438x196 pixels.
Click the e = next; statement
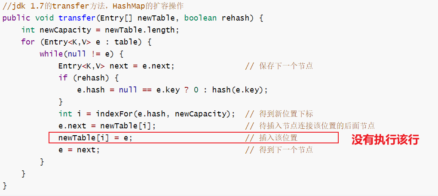pyautogui.click(x=79, y=150)
